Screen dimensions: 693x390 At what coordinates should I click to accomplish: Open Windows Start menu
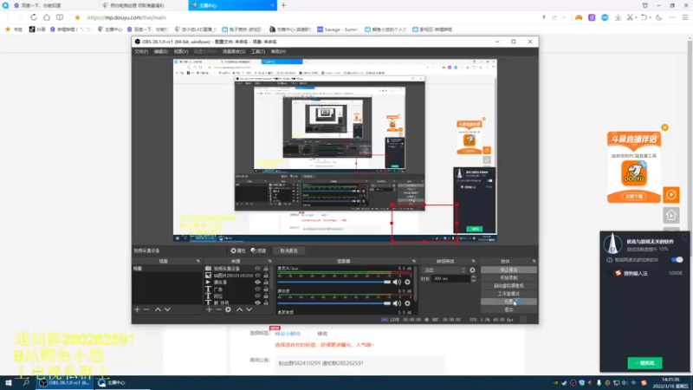(9, 383)
